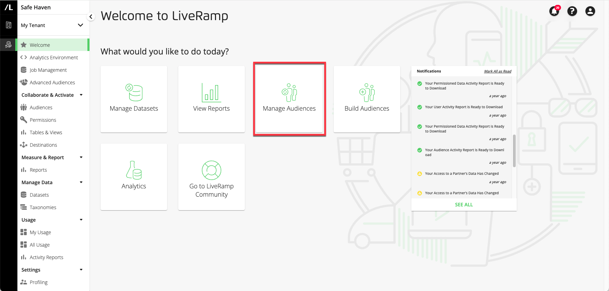The width and height of the screenshot is (609, 291).
Task: Click the Audiences people icon in sidebar
Action: click(24, 107)
